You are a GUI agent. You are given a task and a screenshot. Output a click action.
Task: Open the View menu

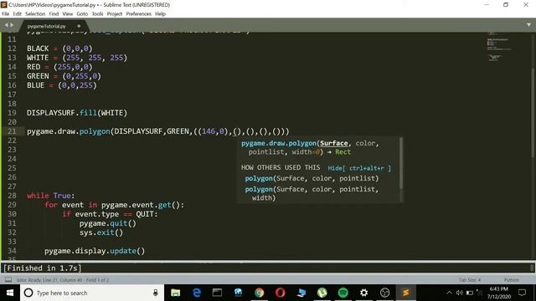tap(67, 14)
